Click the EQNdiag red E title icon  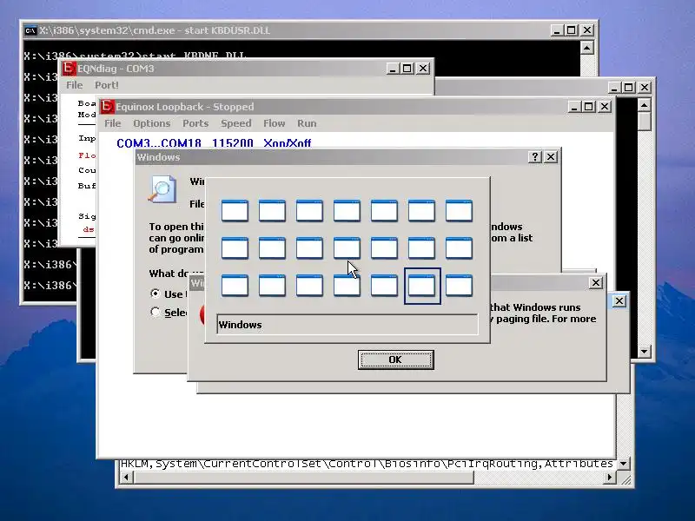point(69,69)
